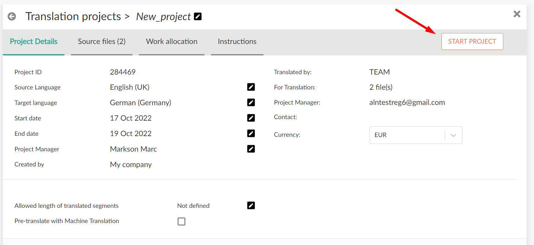The height and width of the screenshot is (245, 534).
Task: Select project ID value 284469
Action: pos(123,72)
